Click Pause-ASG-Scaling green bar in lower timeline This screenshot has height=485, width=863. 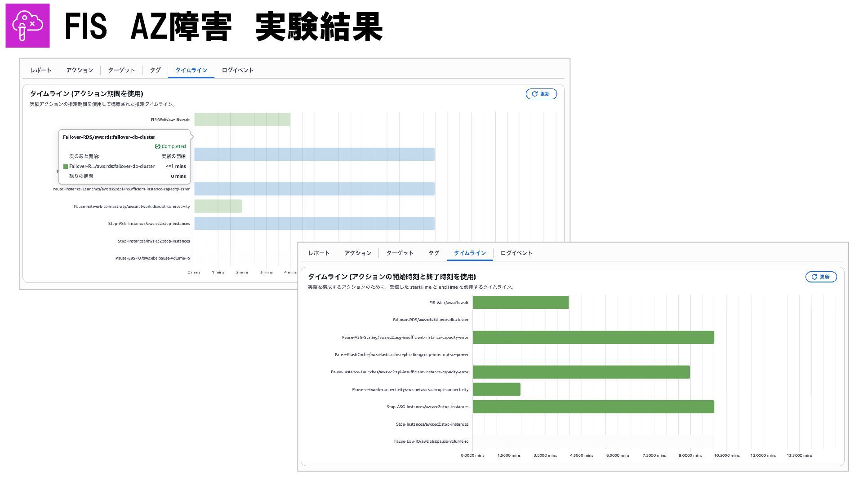(593, 337)
